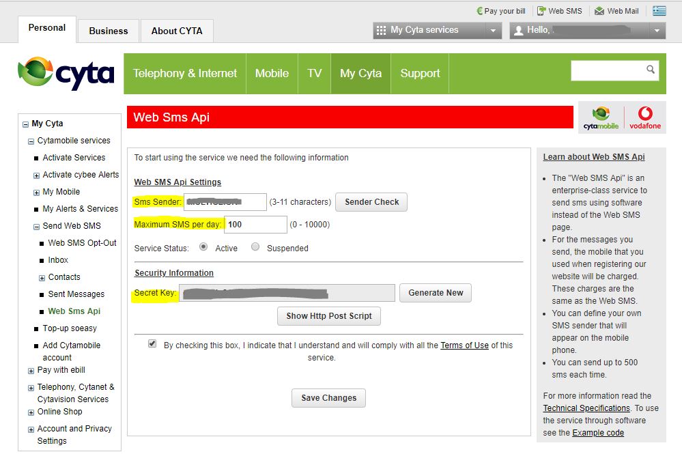This screenshot has height=467, width=682.
Task: Open Activate Services in sidebar
Action: point(74,158)
